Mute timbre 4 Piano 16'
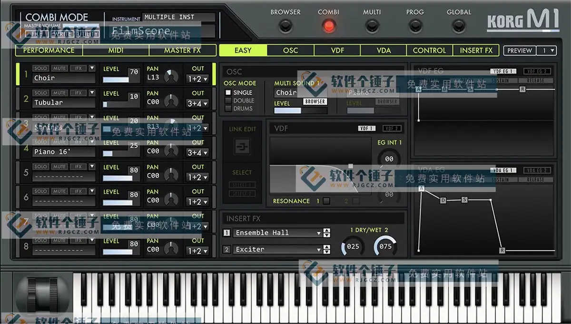Image resolution: width=571 pixels, height=324 pixels. click(x=59, y=142)
